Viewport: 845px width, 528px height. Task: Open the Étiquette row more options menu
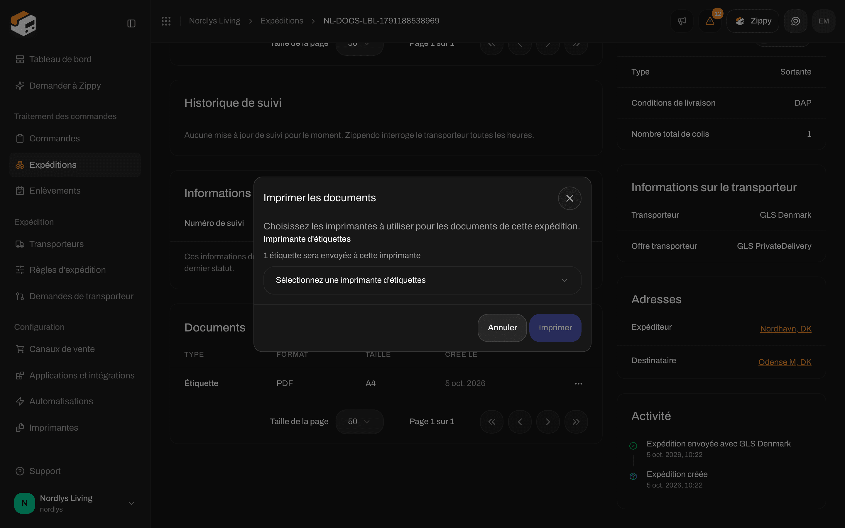click(578, 383)
